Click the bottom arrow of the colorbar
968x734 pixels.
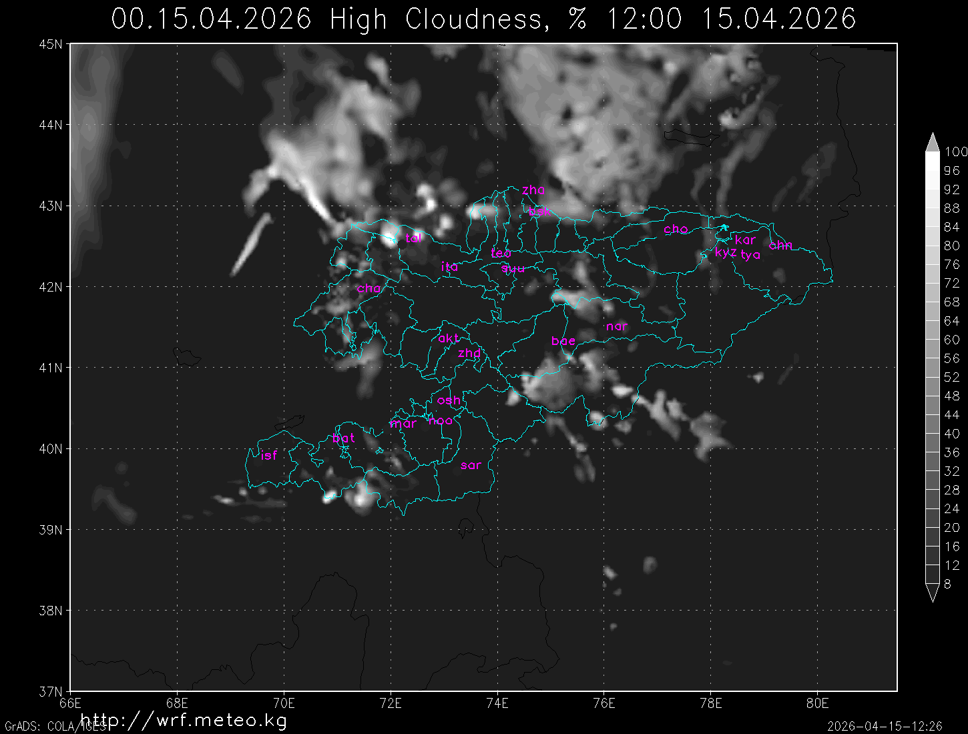933,592
